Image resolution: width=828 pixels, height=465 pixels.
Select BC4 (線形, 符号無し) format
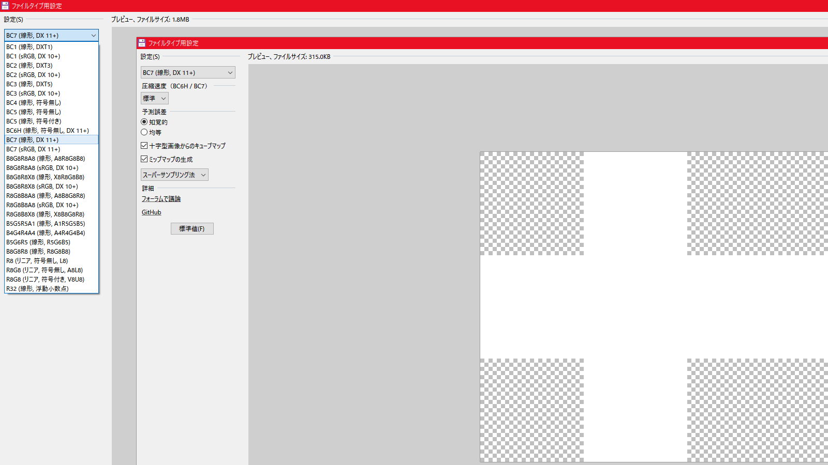click(x=51, y=102)
